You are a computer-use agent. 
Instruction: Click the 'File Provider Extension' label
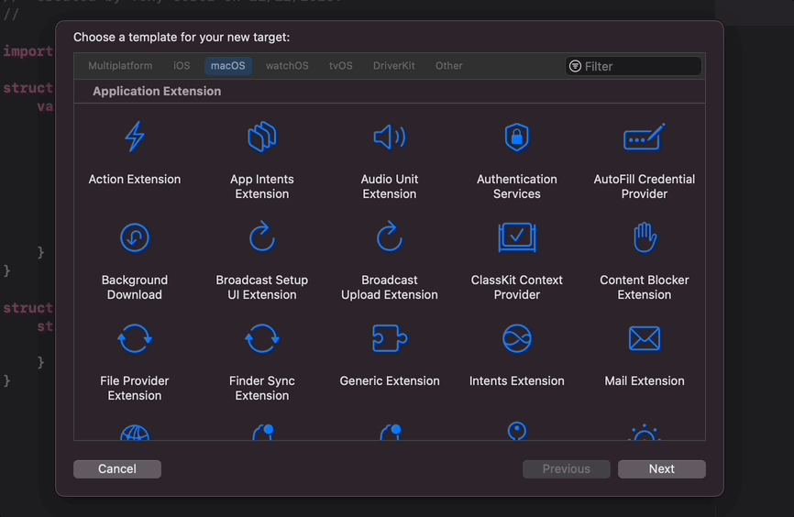pyautogui.click(x=135, y=388)
